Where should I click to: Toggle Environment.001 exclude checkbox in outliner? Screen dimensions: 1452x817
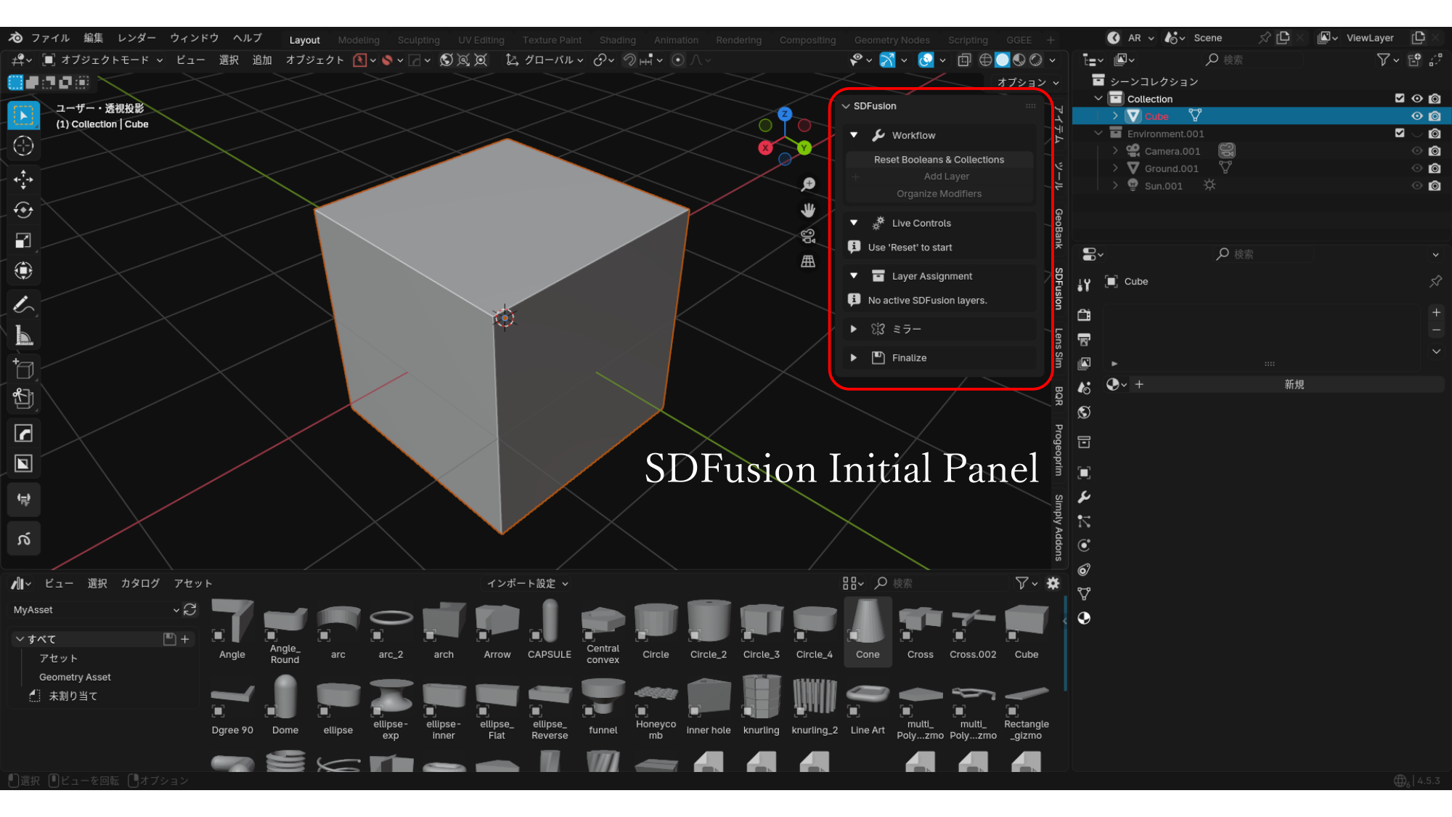1400,134
